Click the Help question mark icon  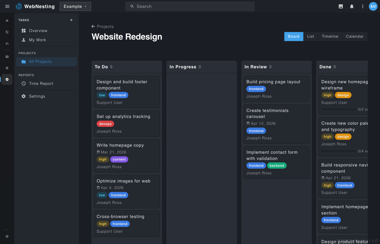click(7, 68)
